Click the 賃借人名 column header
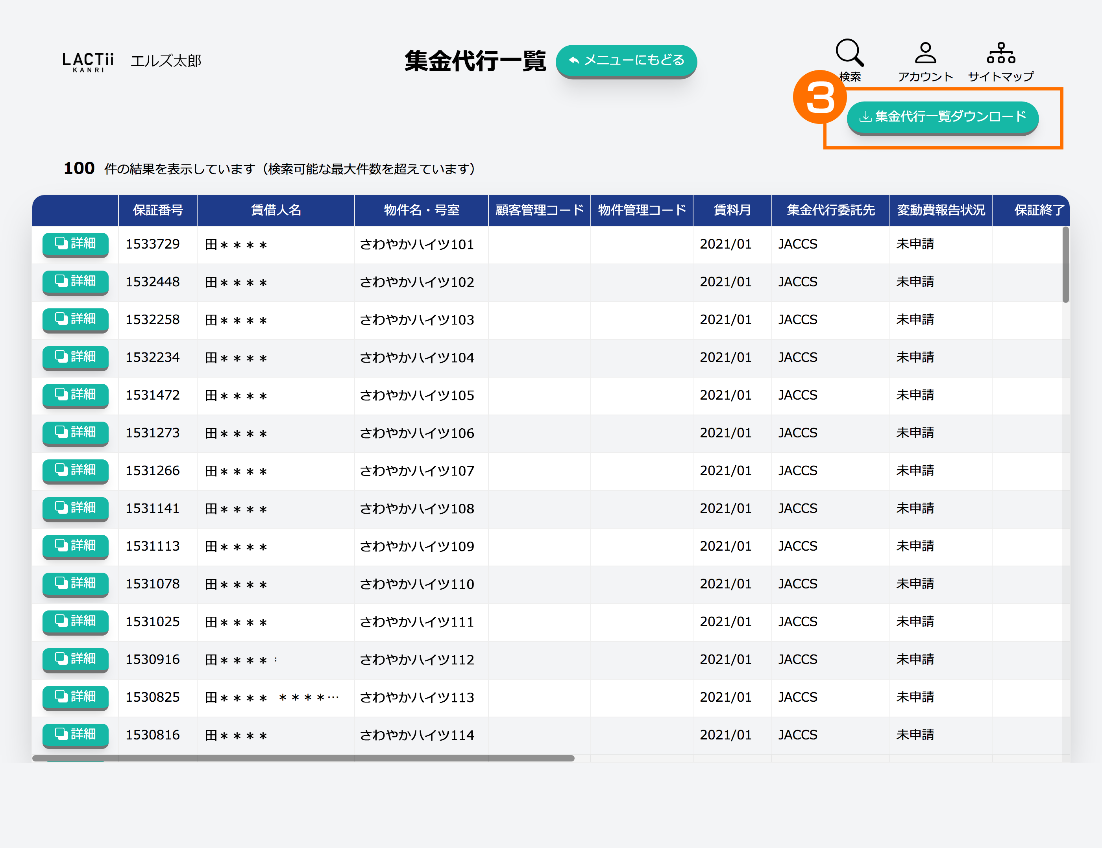Viewport: 1102px width, 848px height. coord(275,210)
